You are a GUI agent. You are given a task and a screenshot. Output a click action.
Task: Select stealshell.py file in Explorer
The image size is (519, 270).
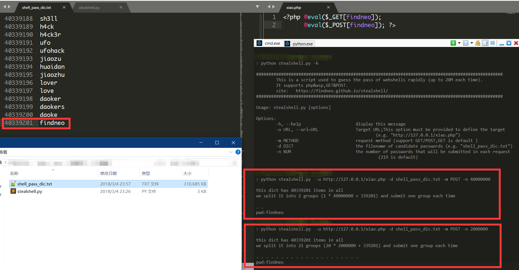point(108,191)
